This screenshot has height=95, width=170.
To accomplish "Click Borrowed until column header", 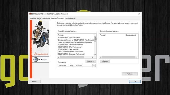I will click(x=131, y=35).
